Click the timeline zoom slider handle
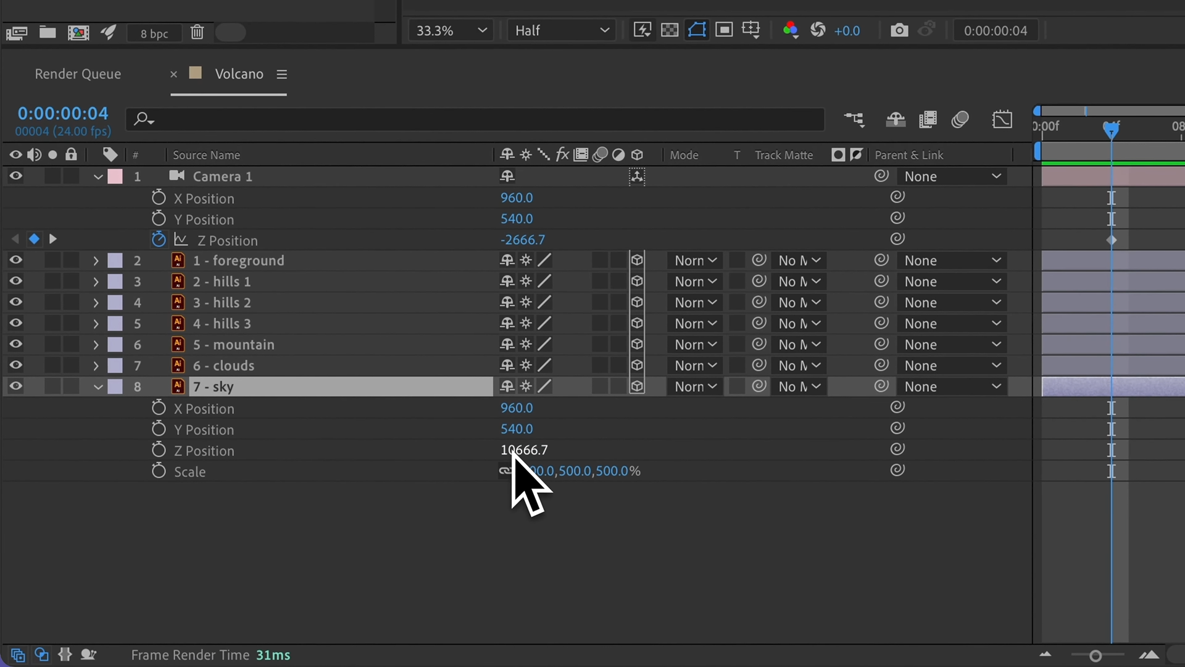The height and width of the screenshot is (667, 1185). [x=1096, y=655]
